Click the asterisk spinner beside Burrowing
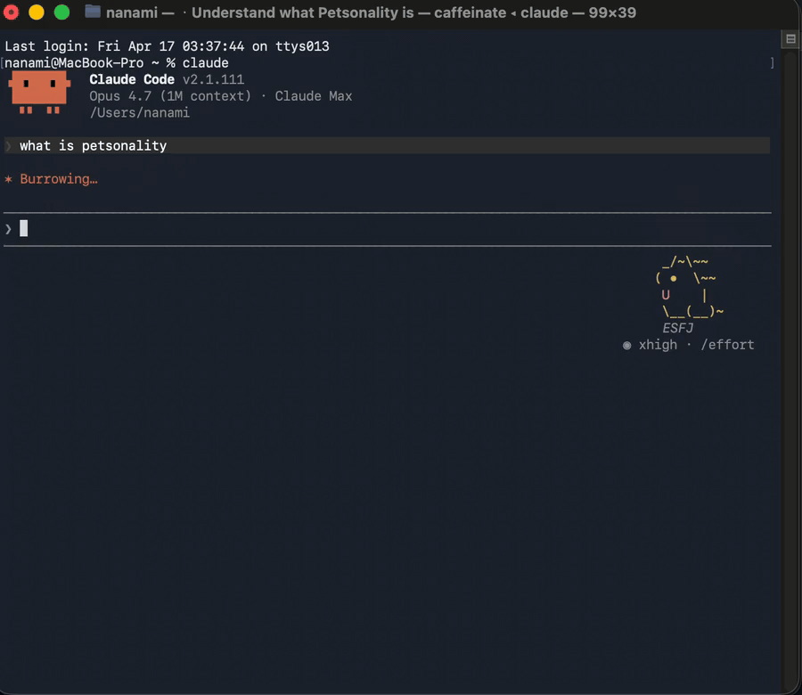This screenshot has width=802, height=695. pos(8,179)
